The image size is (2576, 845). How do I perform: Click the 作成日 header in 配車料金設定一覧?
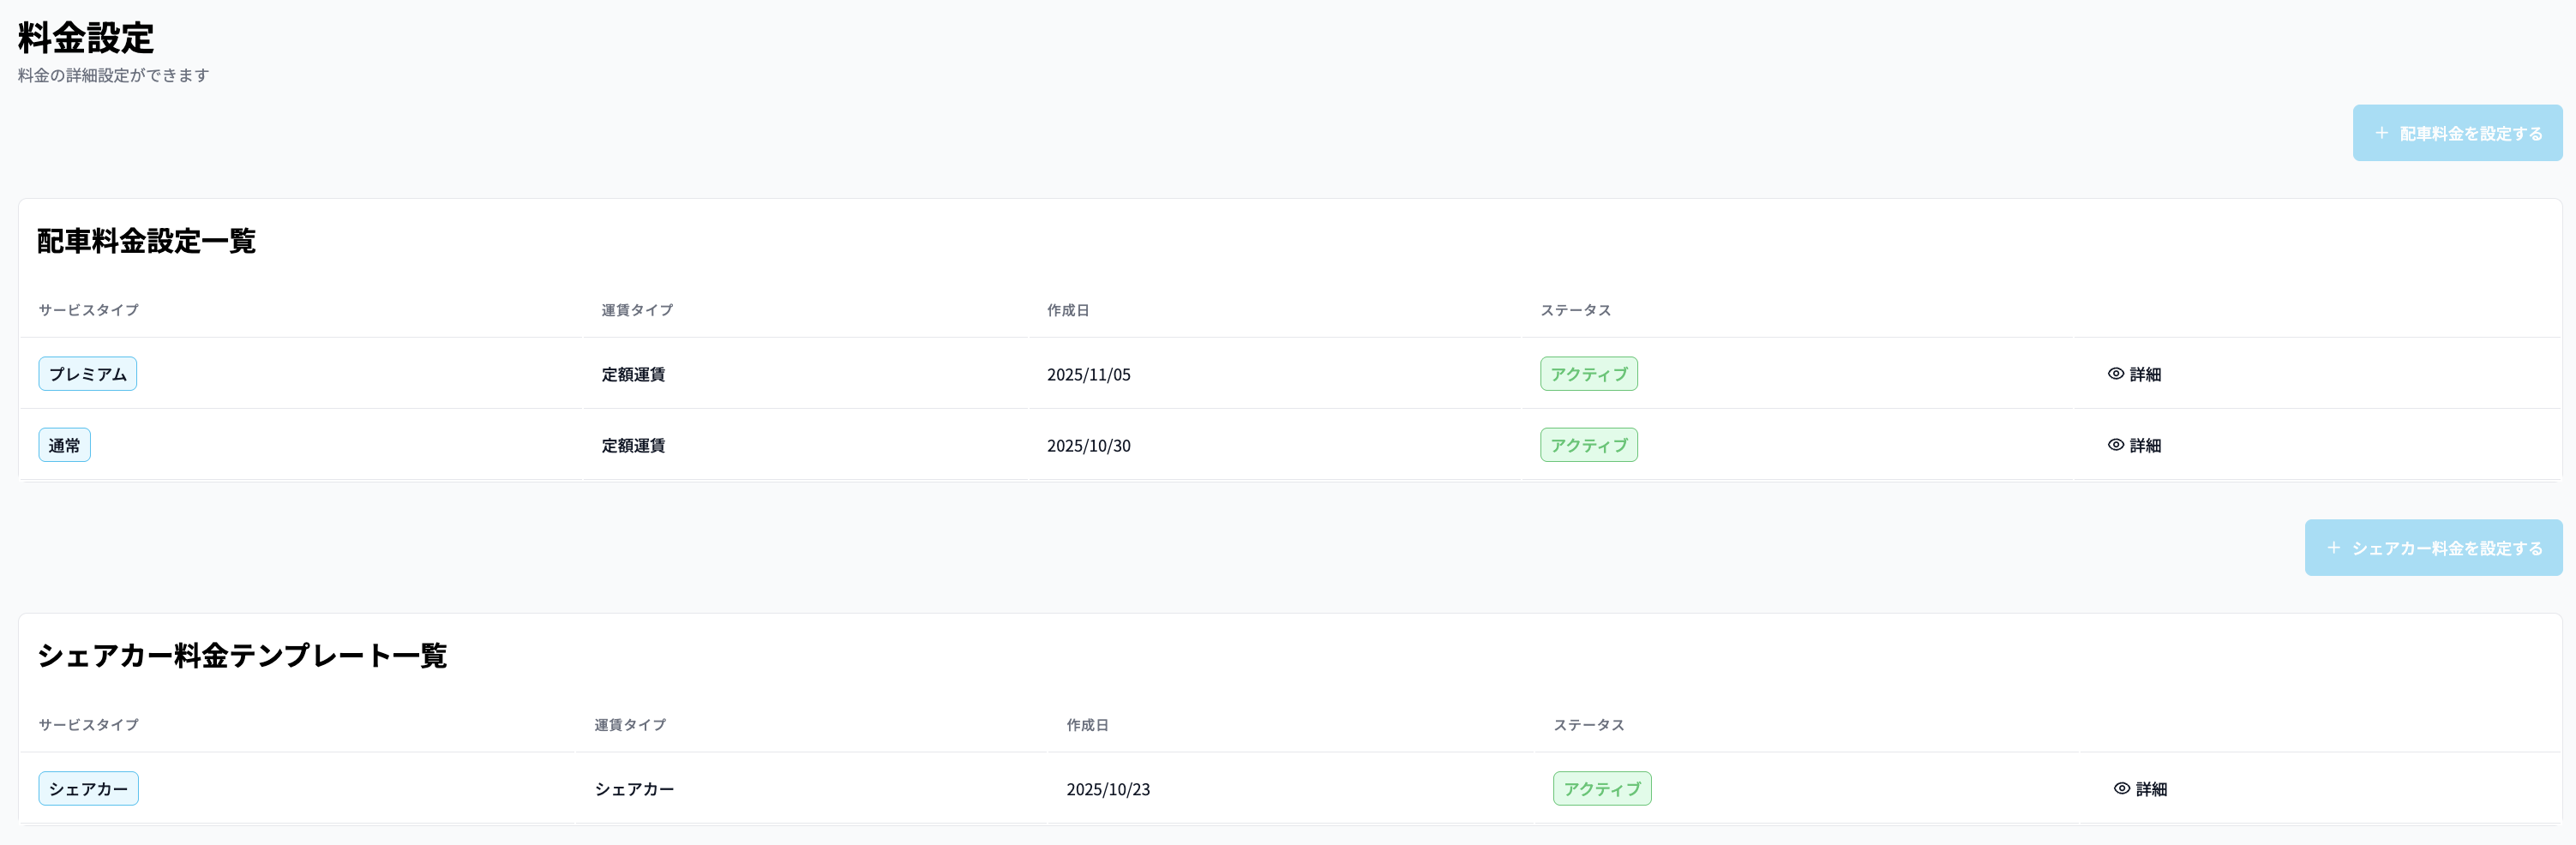pyautogui.click(x=1068, y=310)
